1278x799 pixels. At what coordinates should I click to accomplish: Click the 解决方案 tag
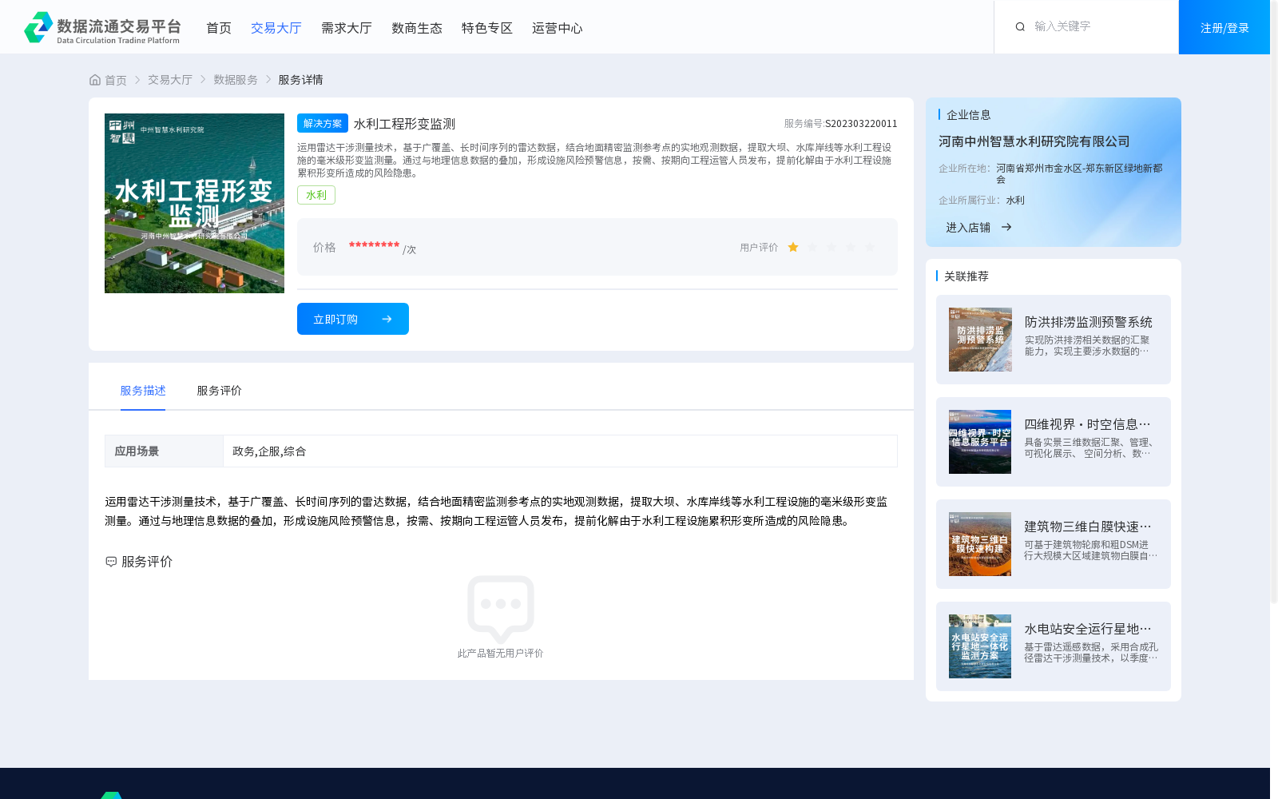pyautogui.click(x=323, y=123)
